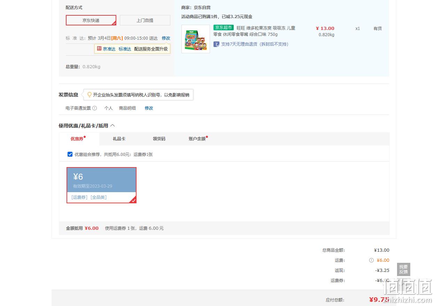Click the 新 badge icon in delivery notice
This screenshot has height=306, width=435.
[x=99, y=49]
